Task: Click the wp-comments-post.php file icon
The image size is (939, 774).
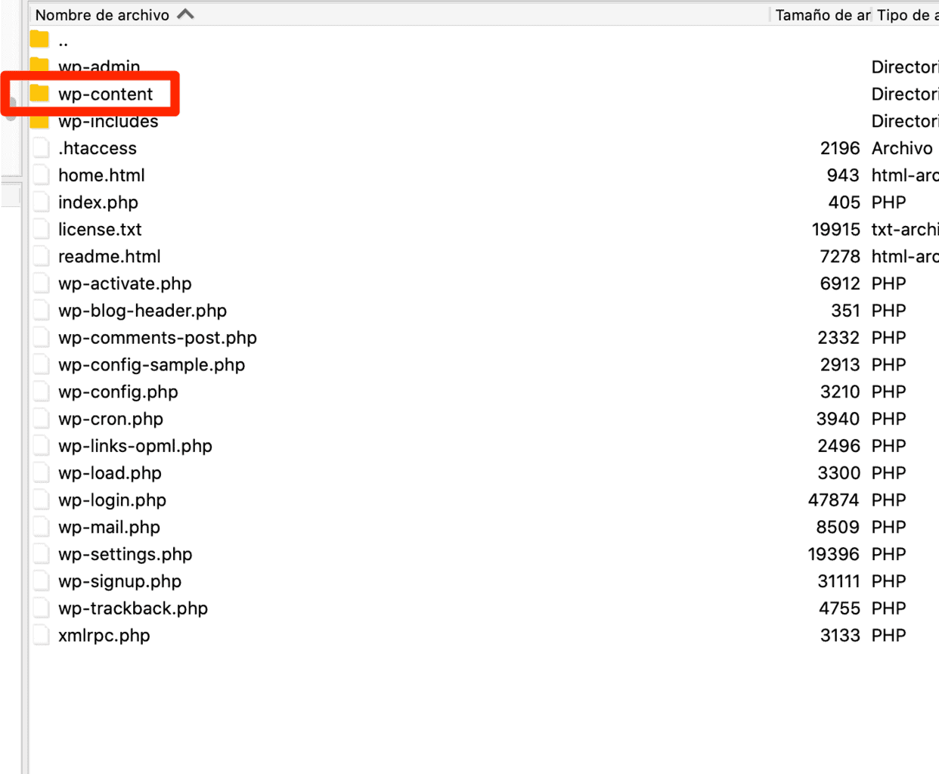Action: pos(42,338)
